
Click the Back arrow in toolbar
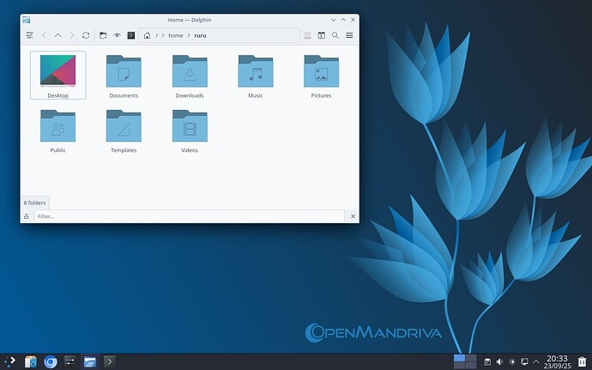[45, 35]
